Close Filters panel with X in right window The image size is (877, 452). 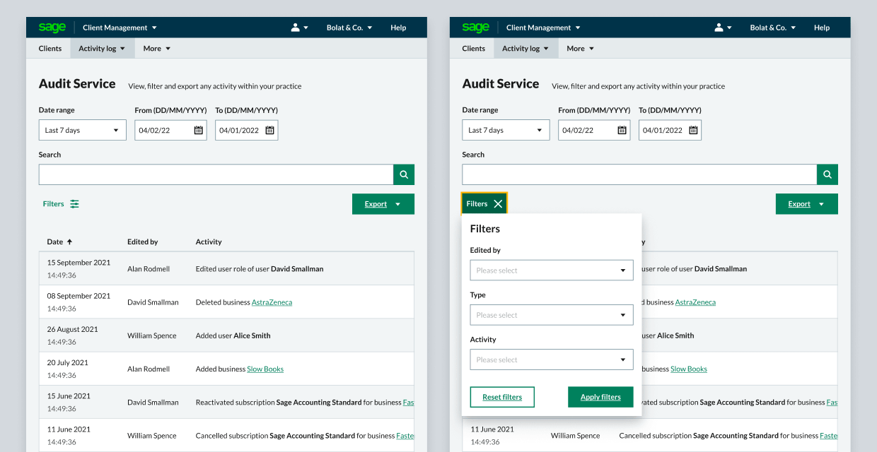[498, 203]
